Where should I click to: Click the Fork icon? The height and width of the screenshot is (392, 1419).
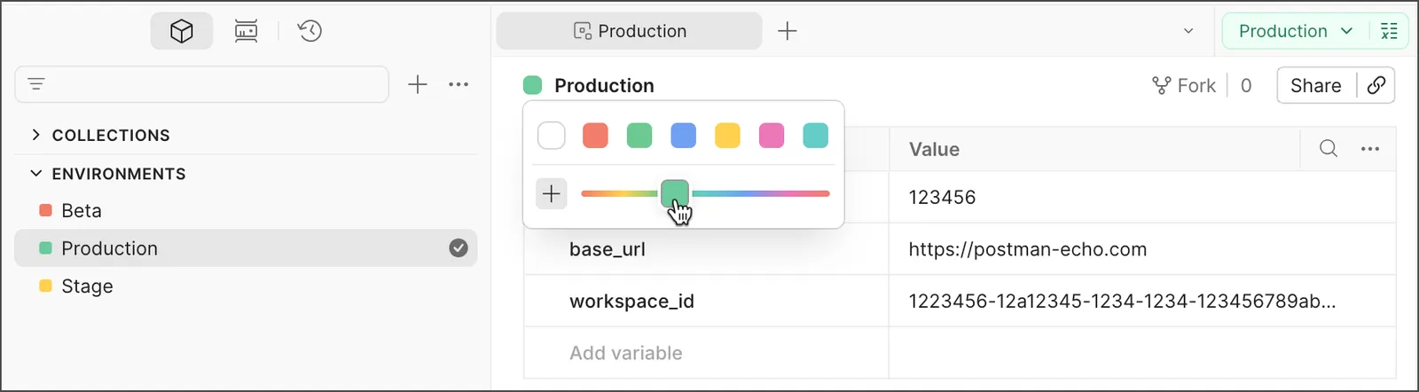(x=1161, y=85)
